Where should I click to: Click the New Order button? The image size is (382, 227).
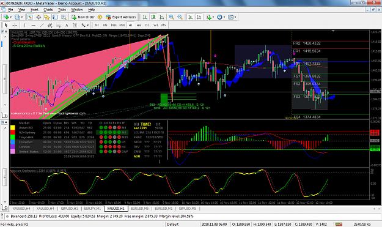(83, 17)
